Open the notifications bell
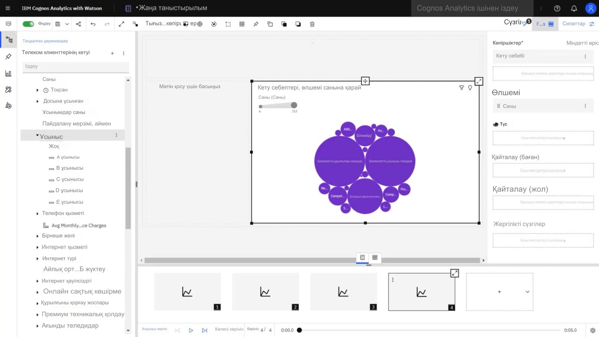The width and height of the screenshot is (599, 337). (x=574, y=8)
